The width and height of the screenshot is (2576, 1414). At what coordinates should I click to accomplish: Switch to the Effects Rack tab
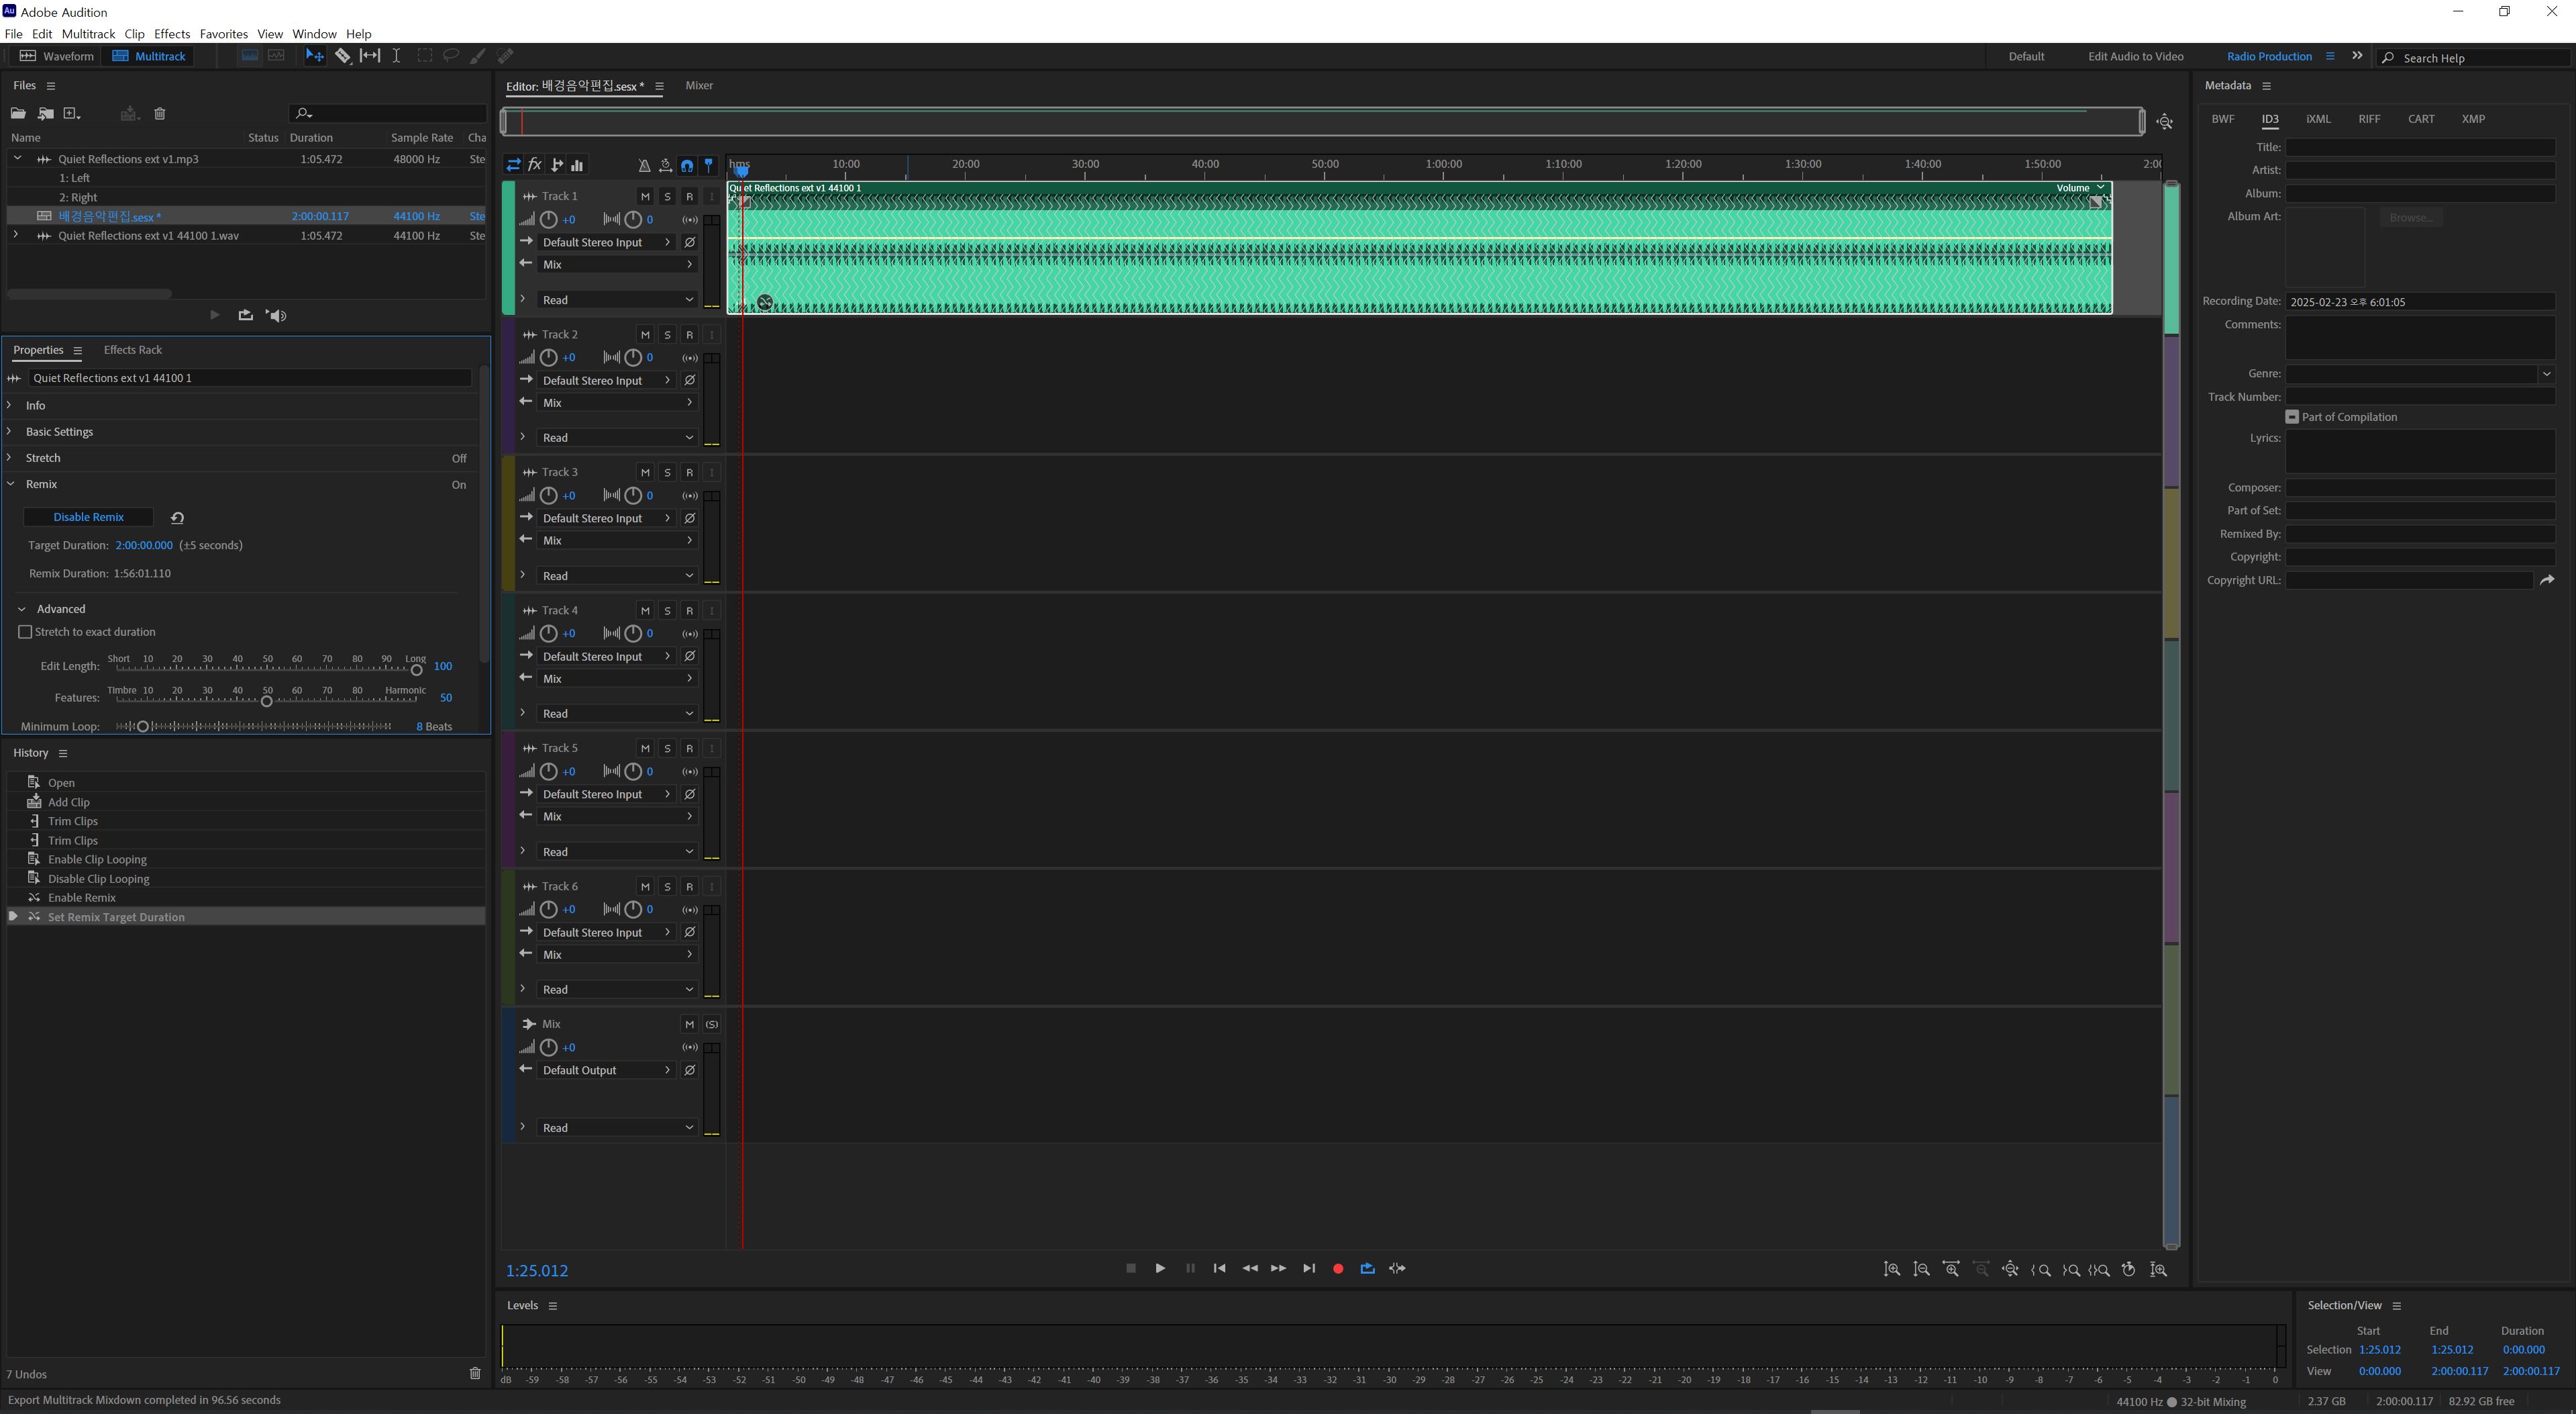pyautogui.click(x=132, y=349)
